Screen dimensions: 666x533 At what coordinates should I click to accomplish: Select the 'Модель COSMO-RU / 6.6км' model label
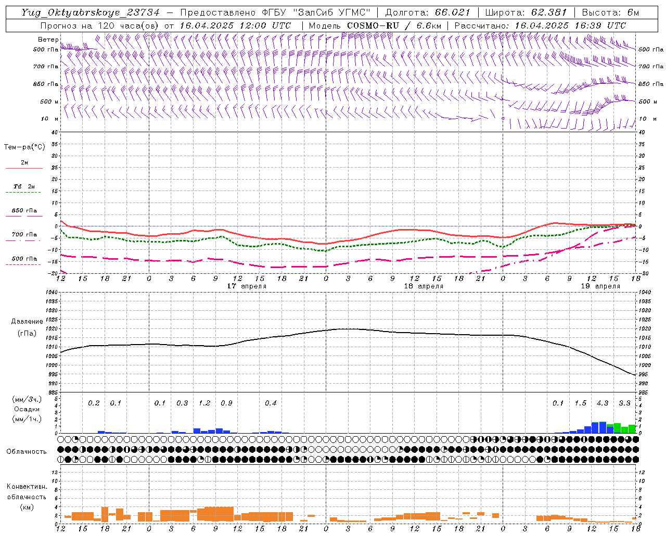point(375,26)
